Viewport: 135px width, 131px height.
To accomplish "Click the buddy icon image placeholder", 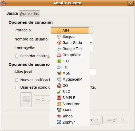I will coord(26,100).
